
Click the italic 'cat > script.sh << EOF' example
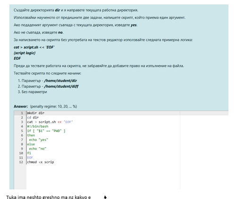tap(34, 47)
